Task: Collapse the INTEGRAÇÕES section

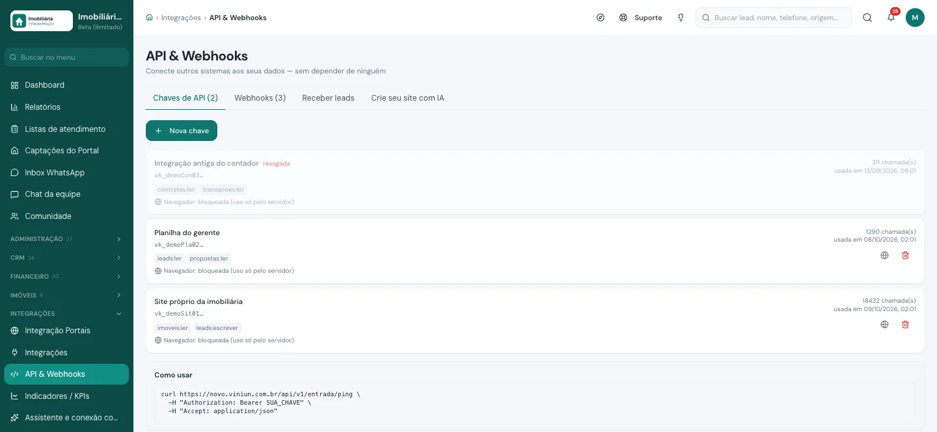Action: coord(66,314)
